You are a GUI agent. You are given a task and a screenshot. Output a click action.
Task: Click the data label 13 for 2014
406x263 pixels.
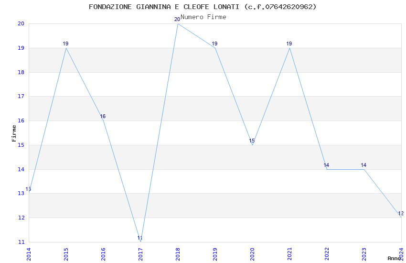click(28, 189)
